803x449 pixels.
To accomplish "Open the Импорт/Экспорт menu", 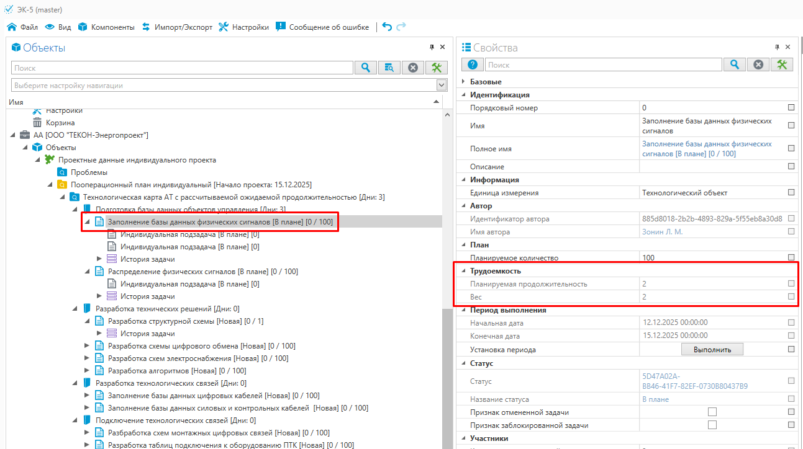I will (177, 27).
